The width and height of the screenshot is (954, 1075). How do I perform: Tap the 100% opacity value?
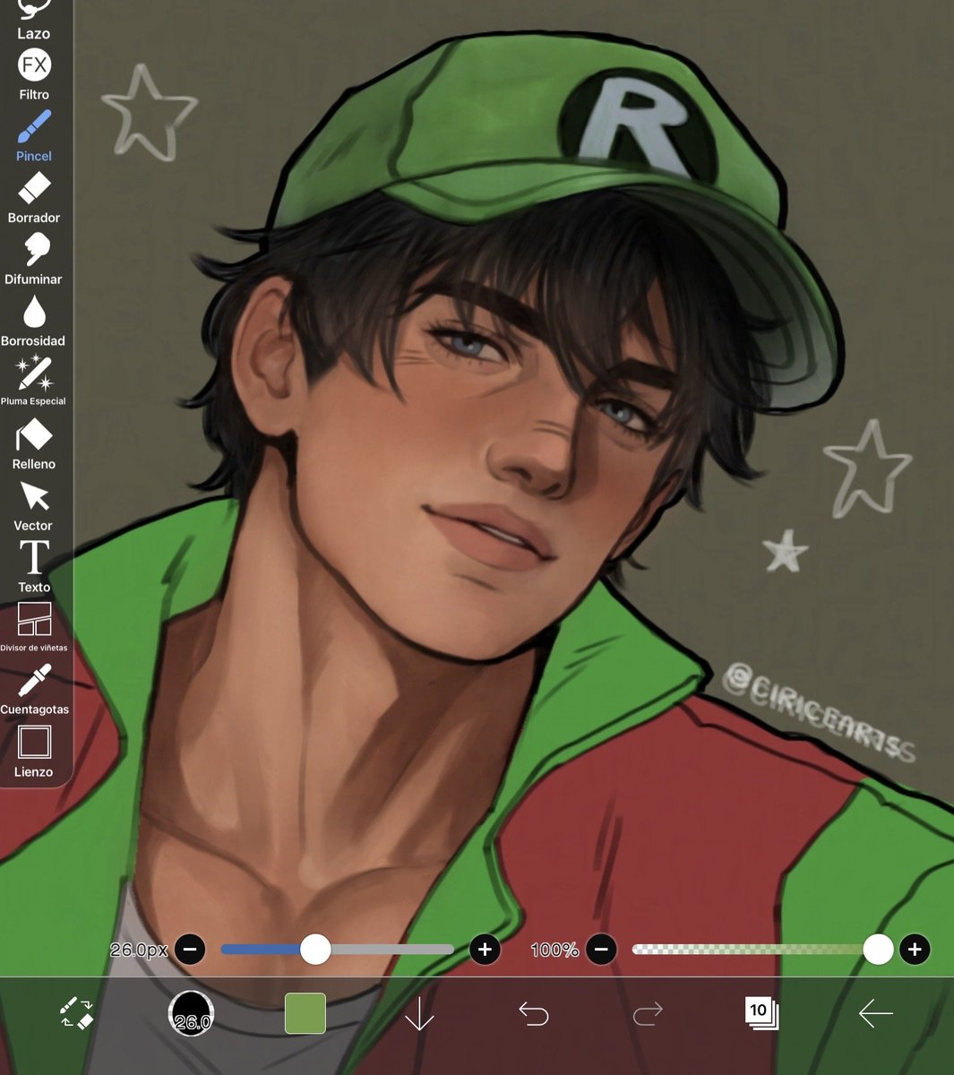[x=554, y=950]
